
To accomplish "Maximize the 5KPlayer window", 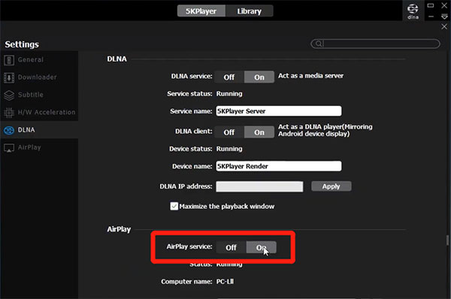I will pyautogui.click(x=431, y=5).
